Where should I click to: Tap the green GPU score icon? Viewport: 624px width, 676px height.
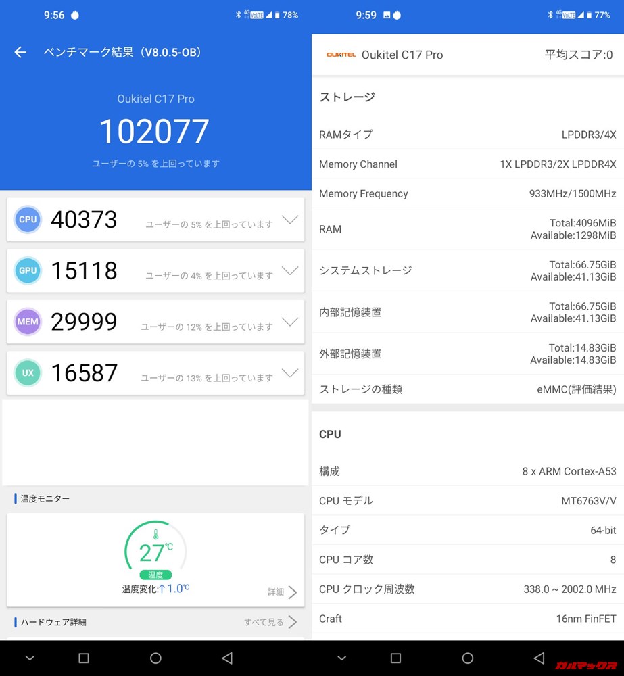(x=28, y=270)
